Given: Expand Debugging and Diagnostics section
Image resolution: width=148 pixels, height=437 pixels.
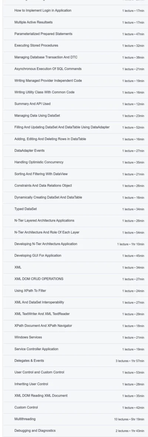Looking at the screenshot, I should click(75, 431).
